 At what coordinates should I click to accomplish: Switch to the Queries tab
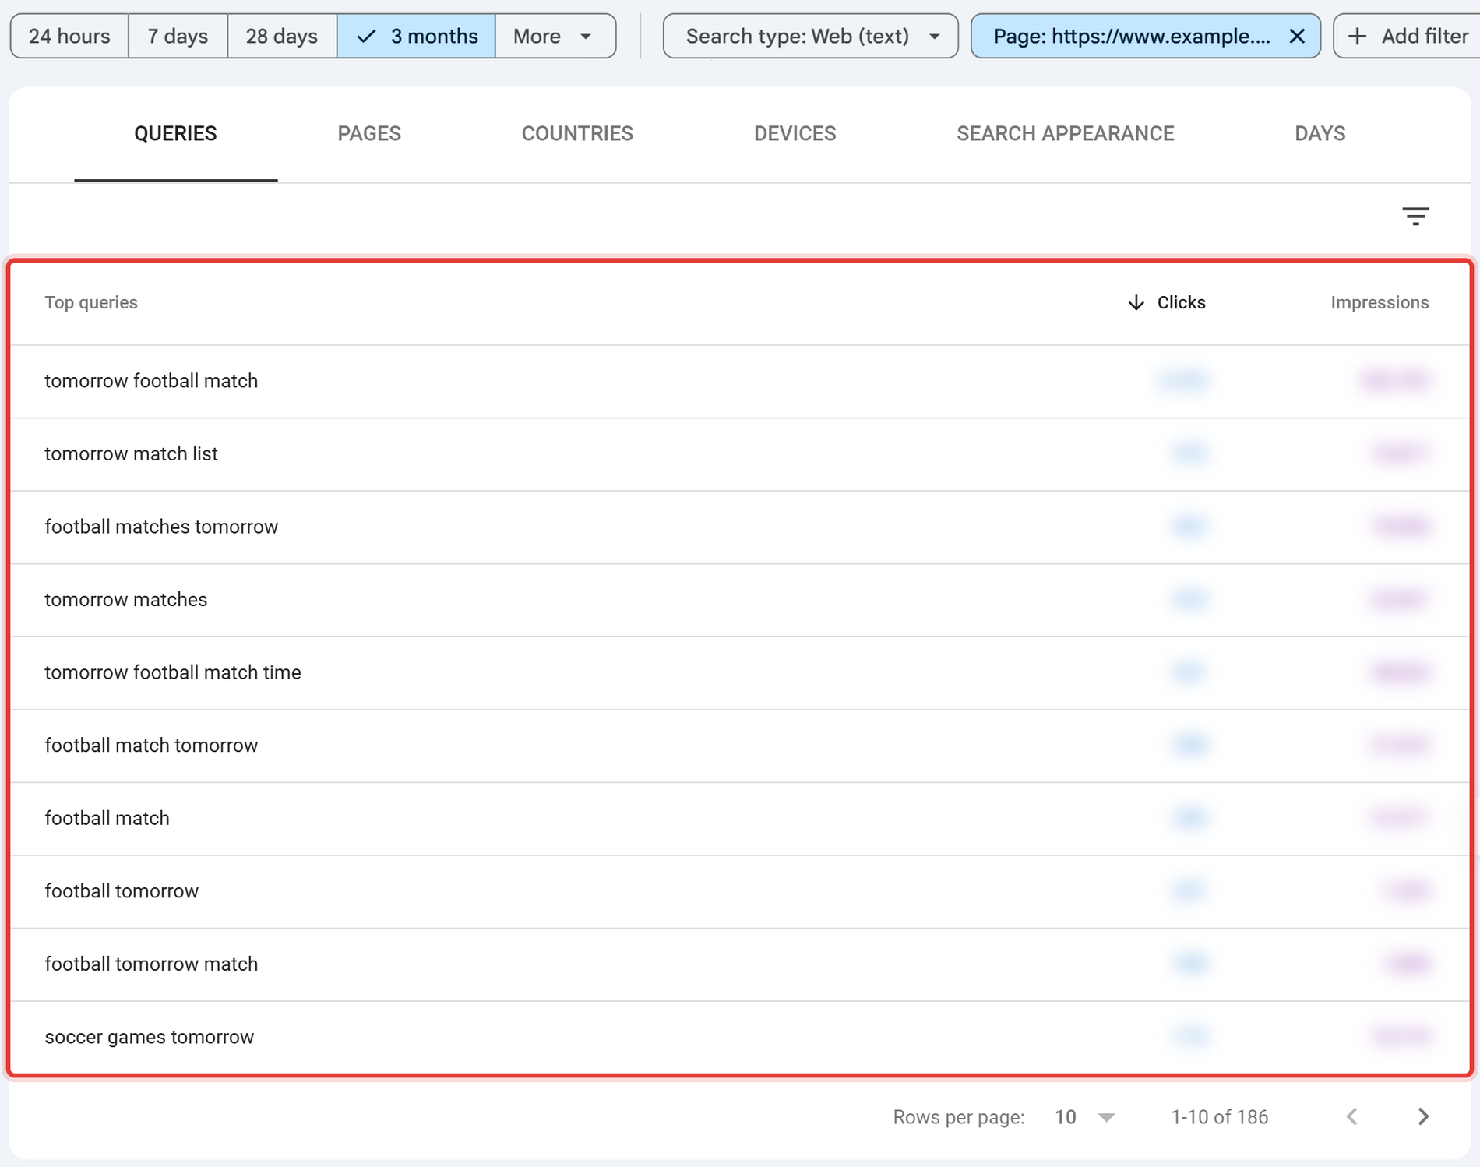pyautogui.click(x=175, y=134)
